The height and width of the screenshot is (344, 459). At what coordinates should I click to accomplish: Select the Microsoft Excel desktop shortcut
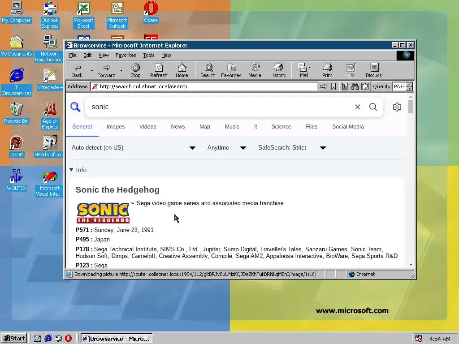pos(83,15)
